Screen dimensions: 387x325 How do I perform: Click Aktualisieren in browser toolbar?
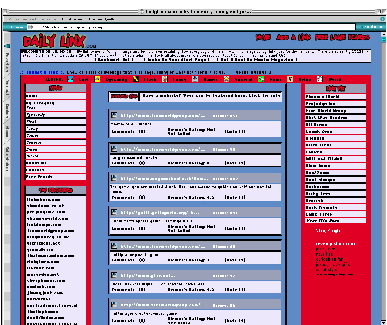pyautogui.click(x=71, y=19)
